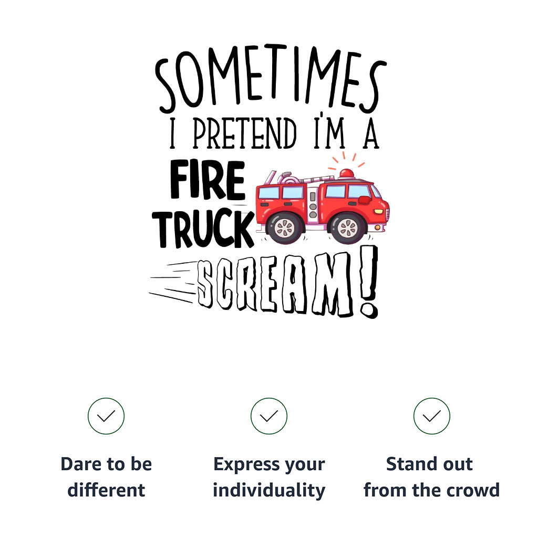
Task: Click the bold word "FIRE"
Action: pos(208,181)
